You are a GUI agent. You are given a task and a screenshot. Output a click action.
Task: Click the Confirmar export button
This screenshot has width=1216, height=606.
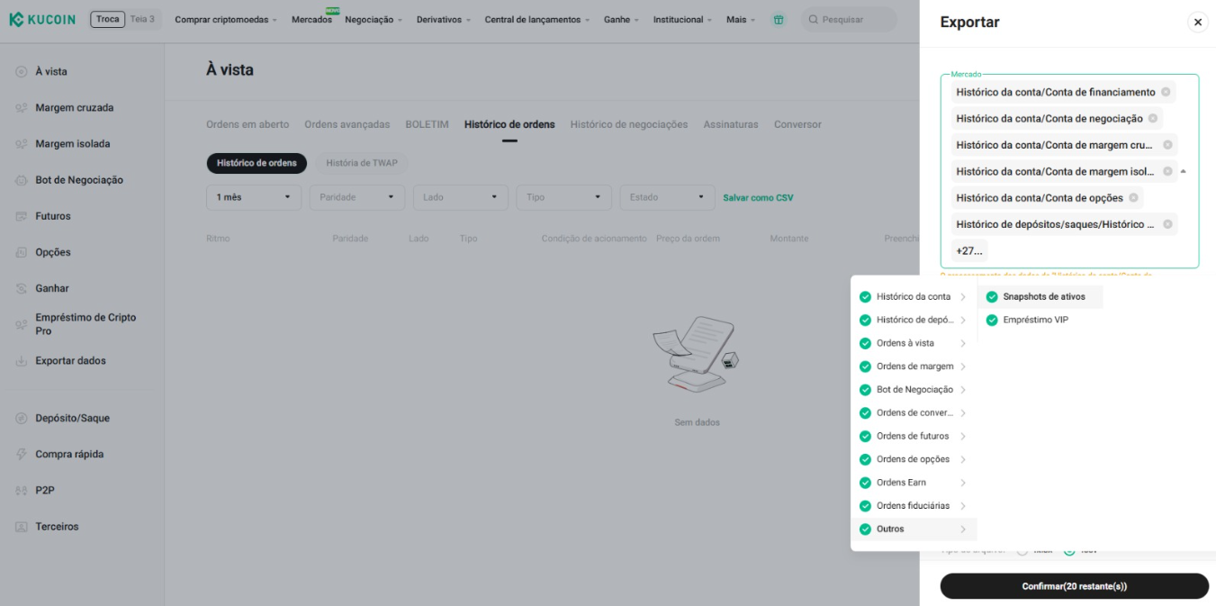1075,586
